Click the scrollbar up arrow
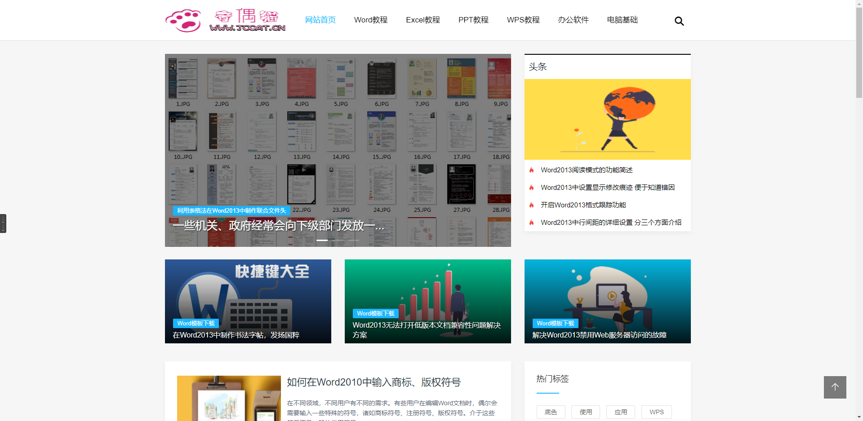Viewport: 863px width, 421px height. (859, 3)
